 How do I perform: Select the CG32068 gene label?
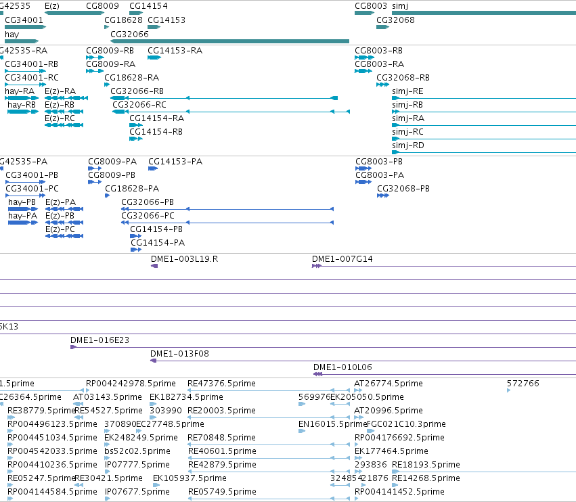click(x=395, y=20)
